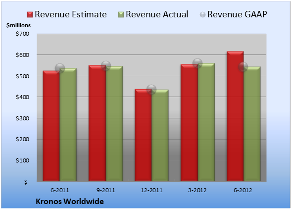Click the '$700' axis value
291x209 pixels.
22,34
